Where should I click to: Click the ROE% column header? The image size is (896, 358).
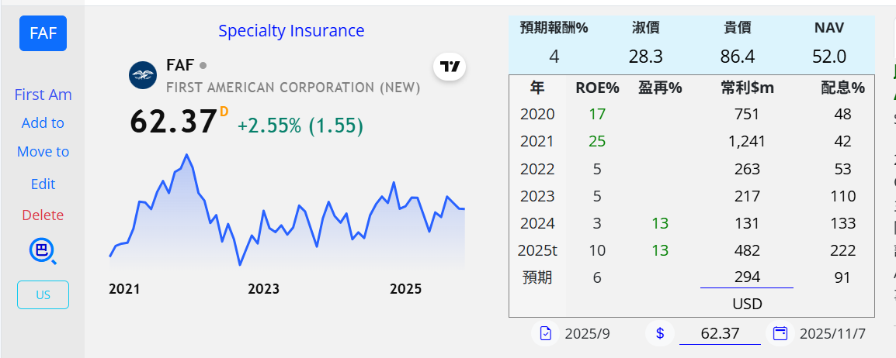597,88
